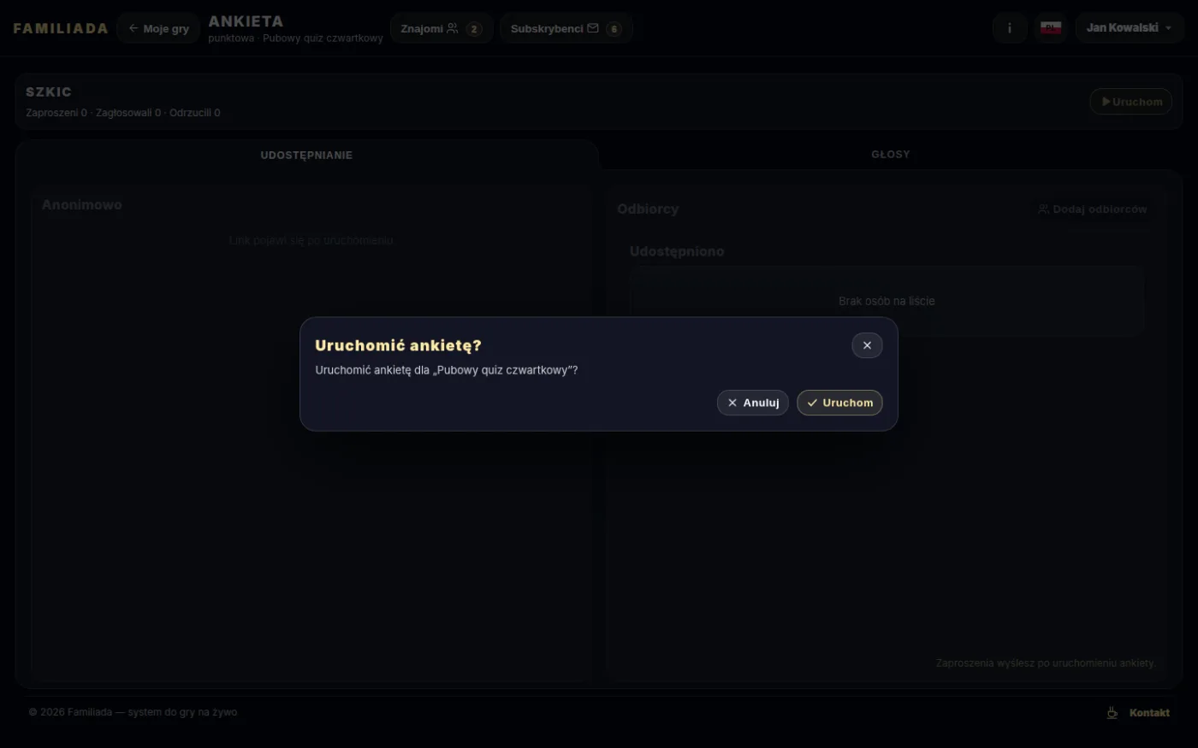The height and width of the screenshot is (748, 1198).
Task: Cancel with the Anuluj button
Action: click(752, 403)
